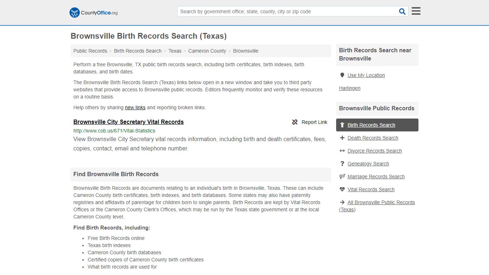Choose Use My Location
Screen dimensions: 489x275
[366, 75]
